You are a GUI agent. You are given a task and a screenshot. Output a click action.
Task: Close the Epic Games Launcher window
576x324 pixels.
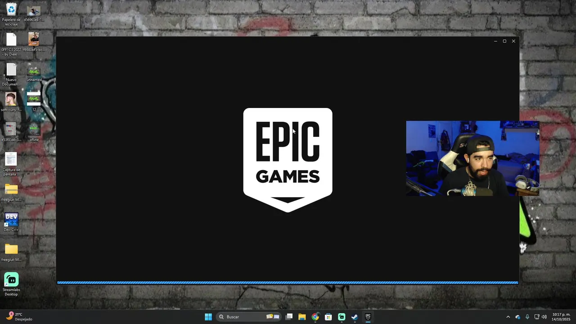click(x=513, y=41)
